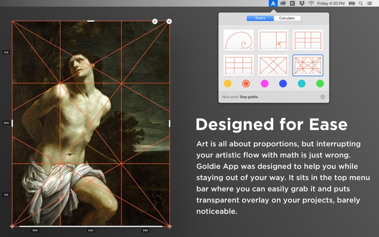
Task: Open settings via the gear icon
Action: [x=323, y=97]
